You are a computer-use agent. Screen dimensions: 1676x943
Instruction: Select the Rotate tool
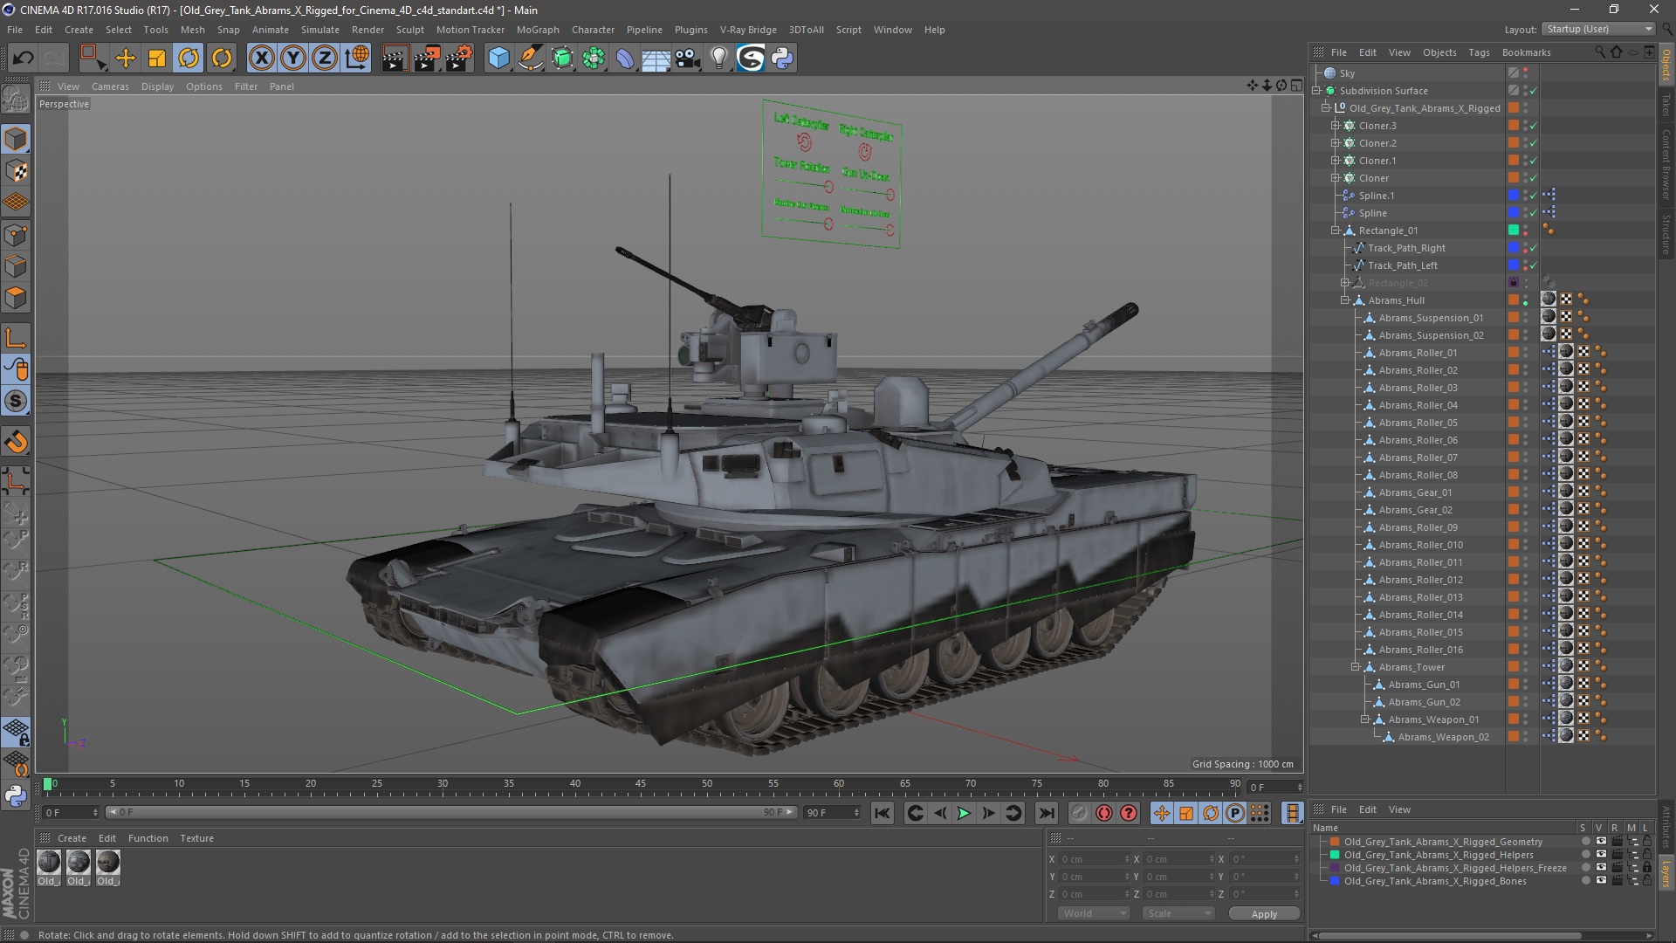(189, 59)
